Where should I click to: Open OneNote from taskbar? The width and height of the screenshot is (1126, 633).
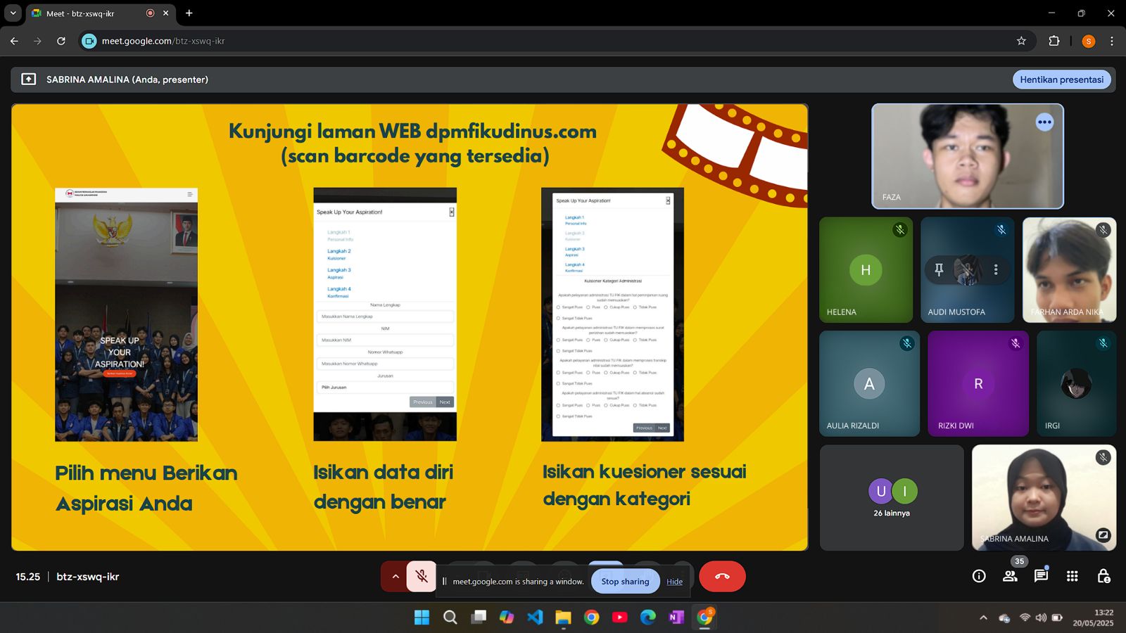point(676,618)
